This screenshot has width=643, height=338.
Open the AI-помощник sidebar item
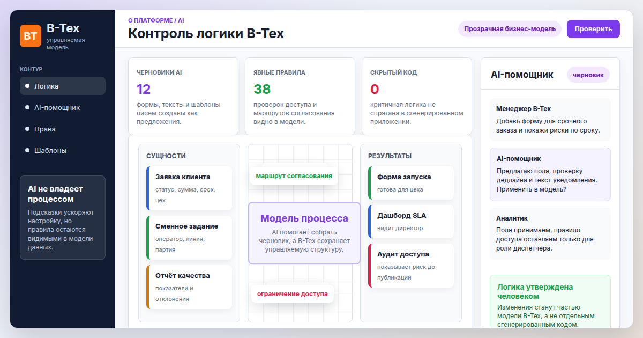(x=63, y=107)
